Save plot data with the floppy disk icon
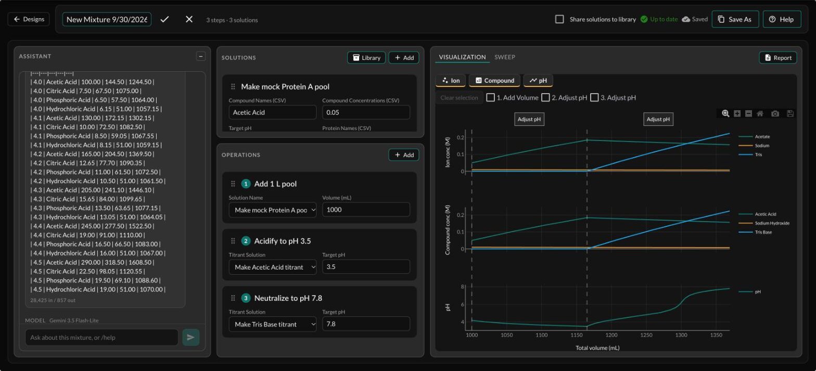 pyautogui.click(x=790, y=113)
